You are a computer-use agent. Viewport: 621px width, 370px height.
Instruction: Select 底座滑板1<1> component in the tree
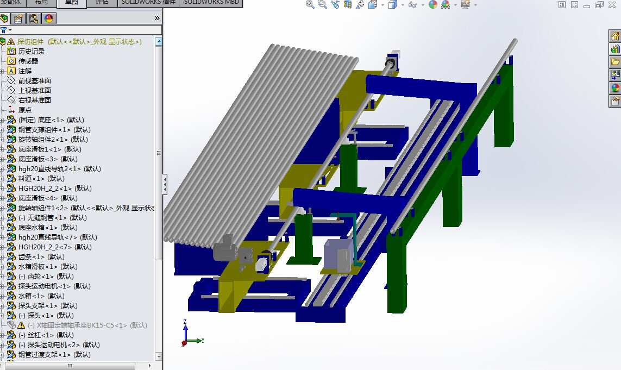49,149
